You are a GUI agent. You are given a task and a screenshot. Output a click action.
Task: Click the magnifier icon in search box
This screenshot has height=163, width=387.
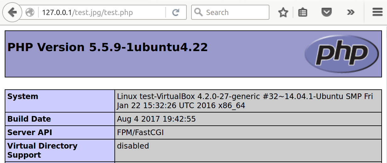pos(198,12)
